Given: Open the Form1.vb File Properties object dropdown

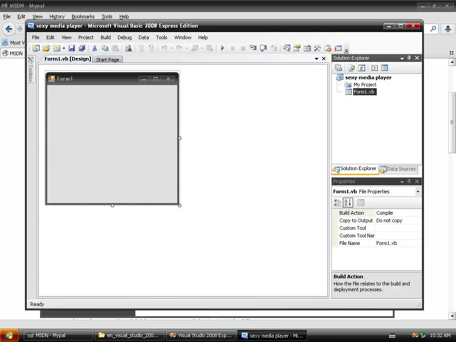Looking at the screenshot, I should (418, 191).
